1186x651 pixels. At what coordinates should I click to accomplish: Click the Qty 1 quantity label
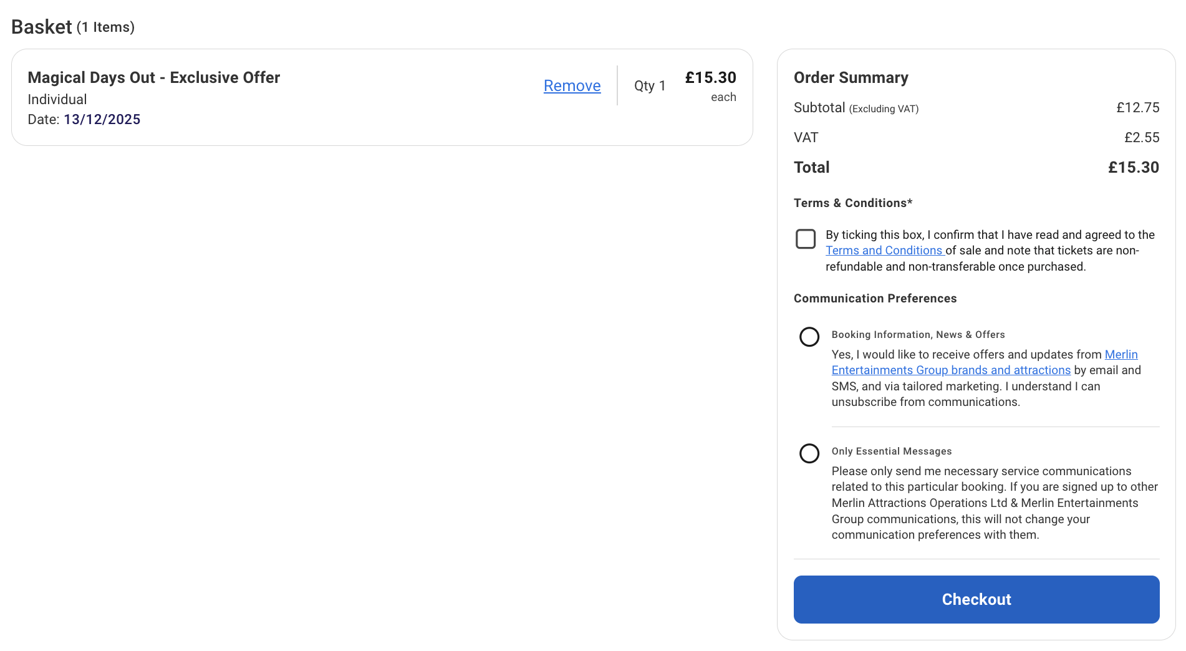click(650, 86)
